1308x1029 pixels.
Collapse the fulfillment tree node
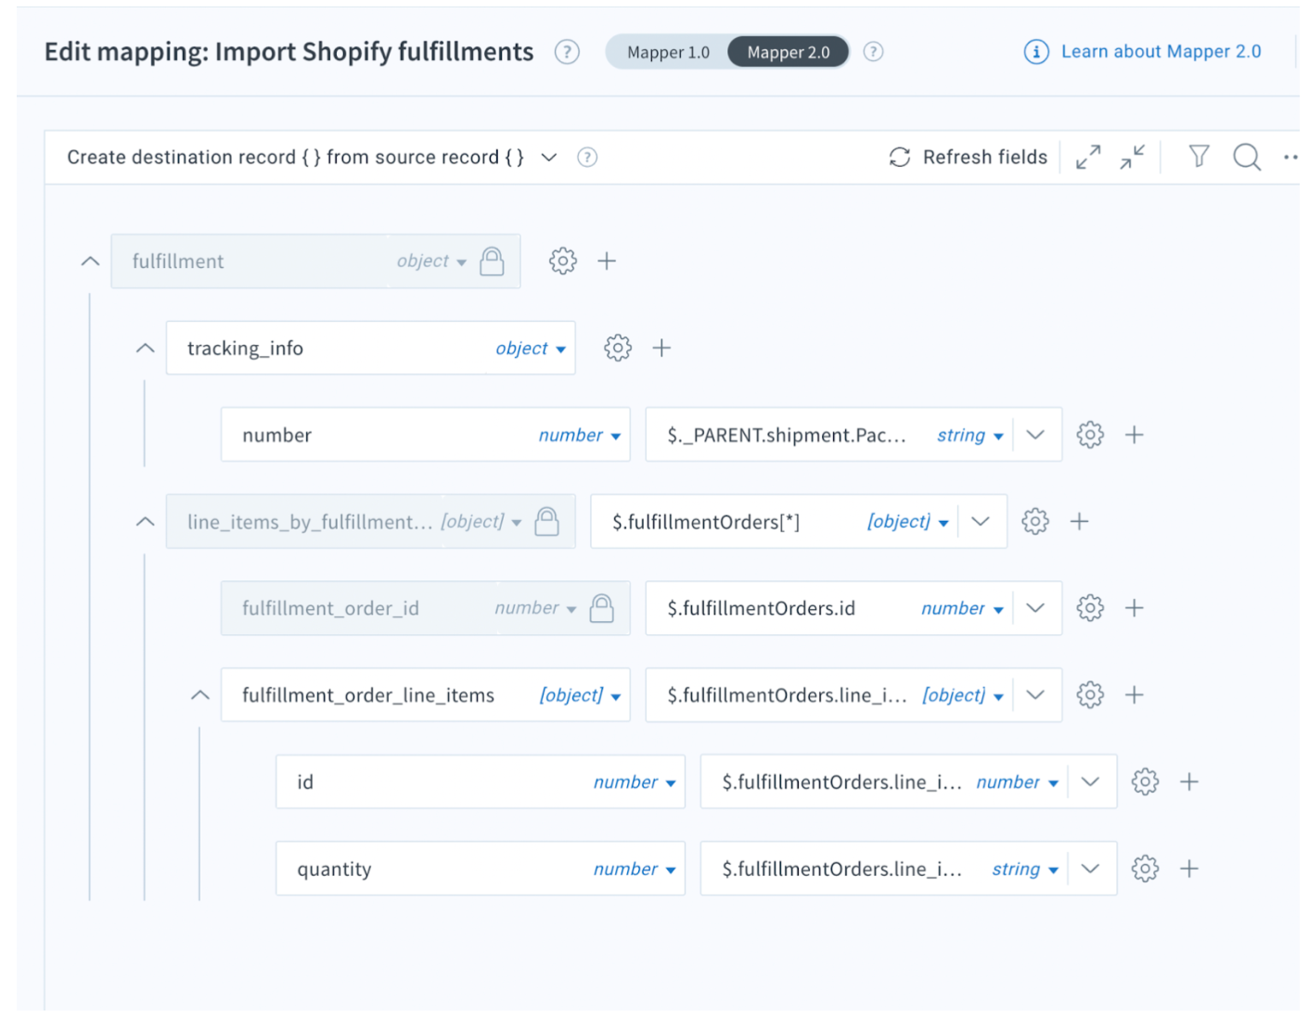coord(90,261)
